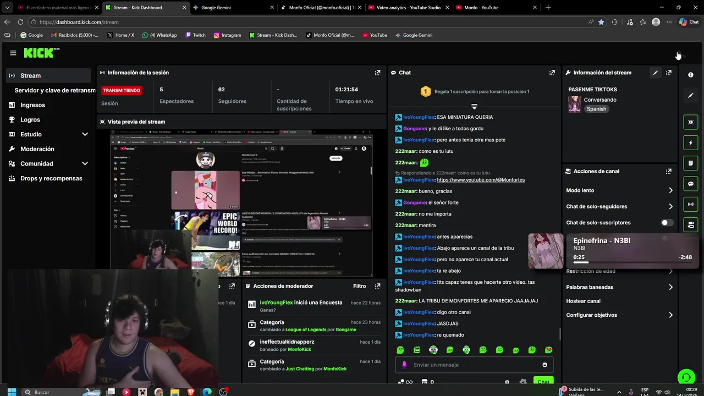The width and height of the screenshot is (704, 396).
Task: Click the pencil icon in right sidebar
Action: pyautogui.click(x=691, y=95)
